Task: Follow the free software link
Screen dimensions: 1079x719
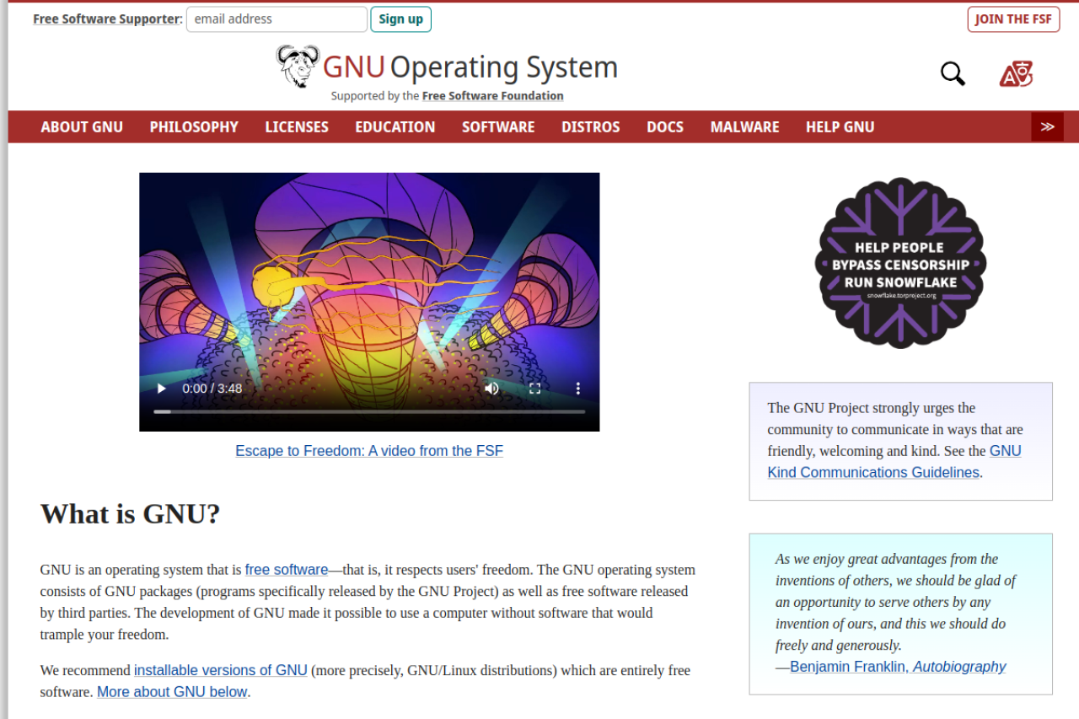Action: coord(286,570)
